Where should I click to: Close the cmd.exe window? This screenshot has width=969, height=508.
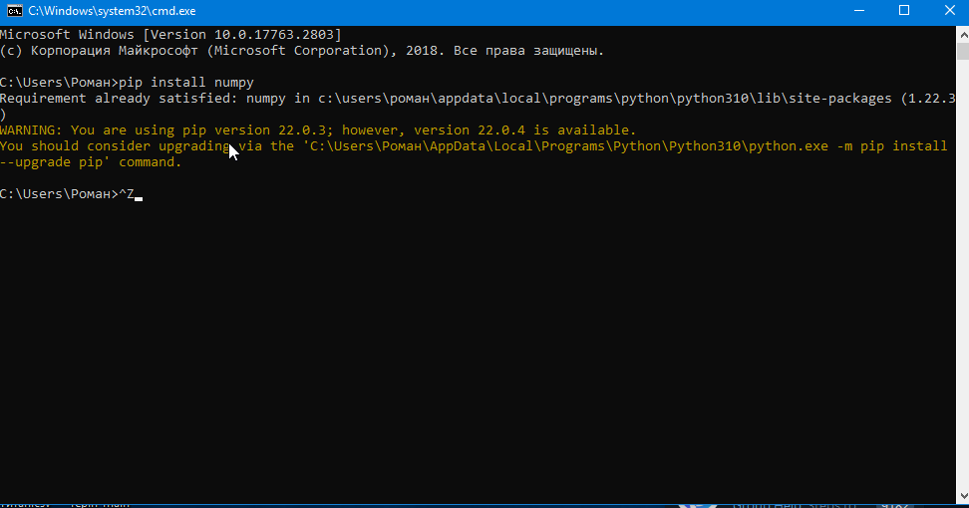(x=949, y=11)
